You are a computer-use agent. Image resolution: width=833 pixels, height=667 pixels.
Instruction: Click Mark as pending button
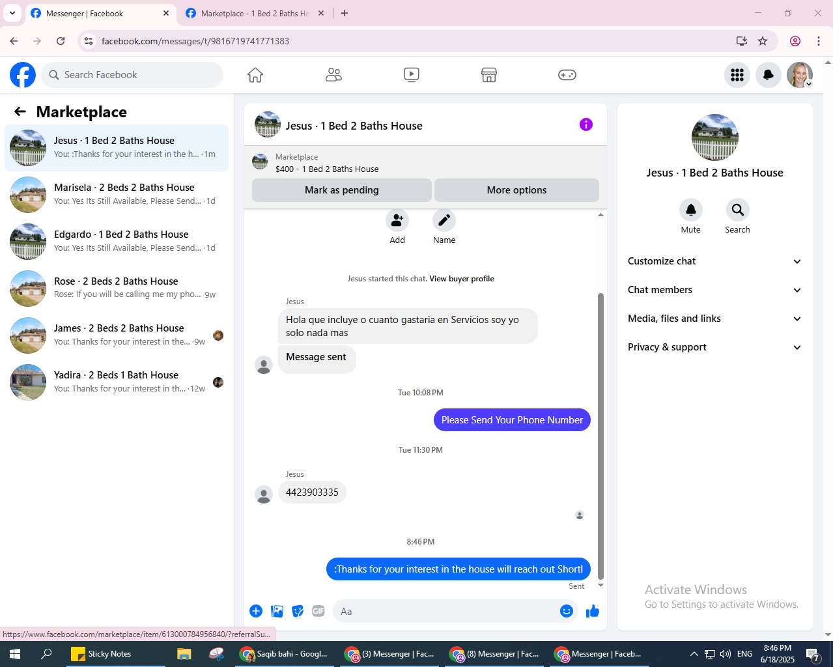[342, 190]
